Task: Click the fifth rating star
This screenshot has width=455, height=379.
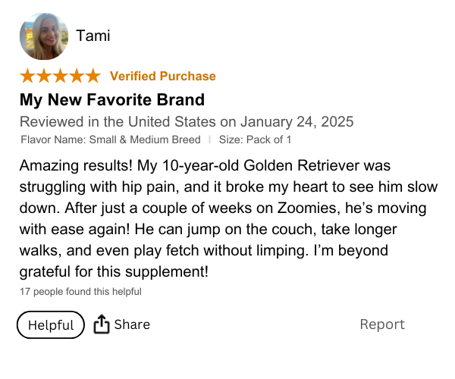Action: click(x=93, y=76)
